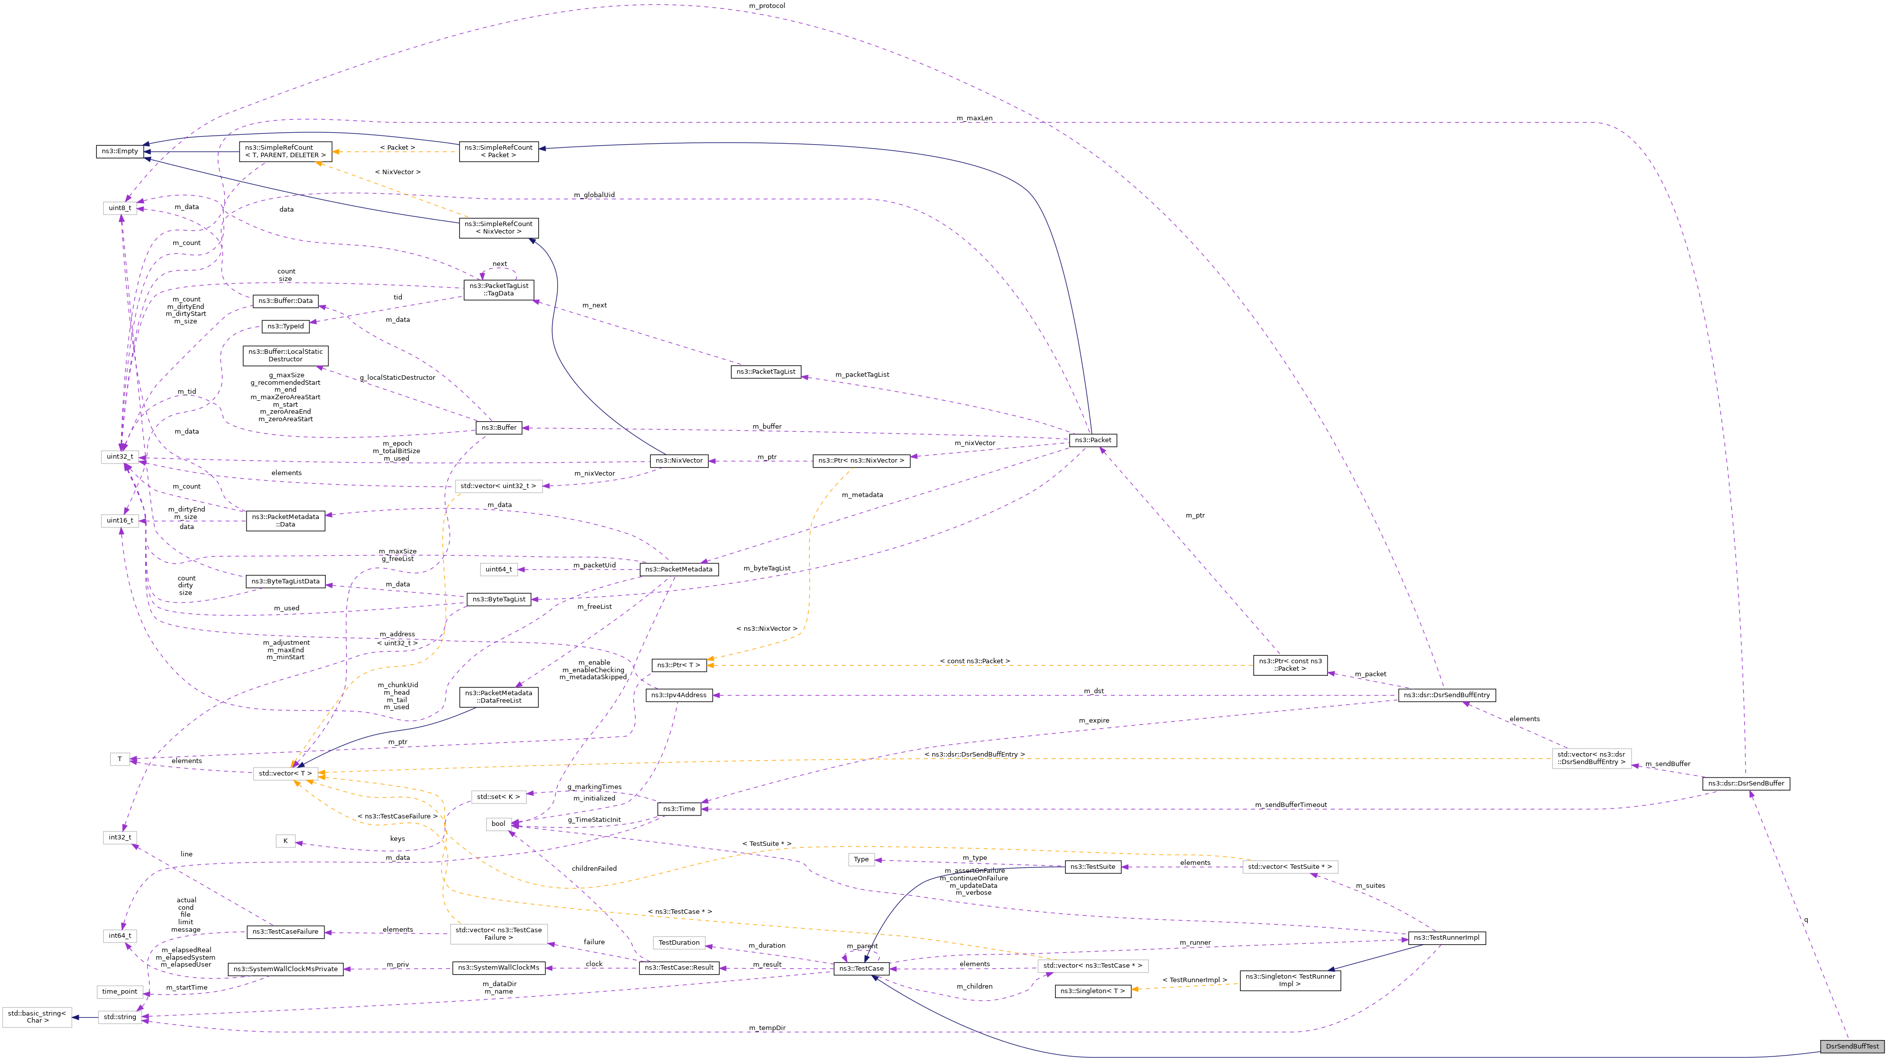Screen dimensions: 1887x1060
Task: Click the ns3::NixVector node
Action: click(679, 461)
